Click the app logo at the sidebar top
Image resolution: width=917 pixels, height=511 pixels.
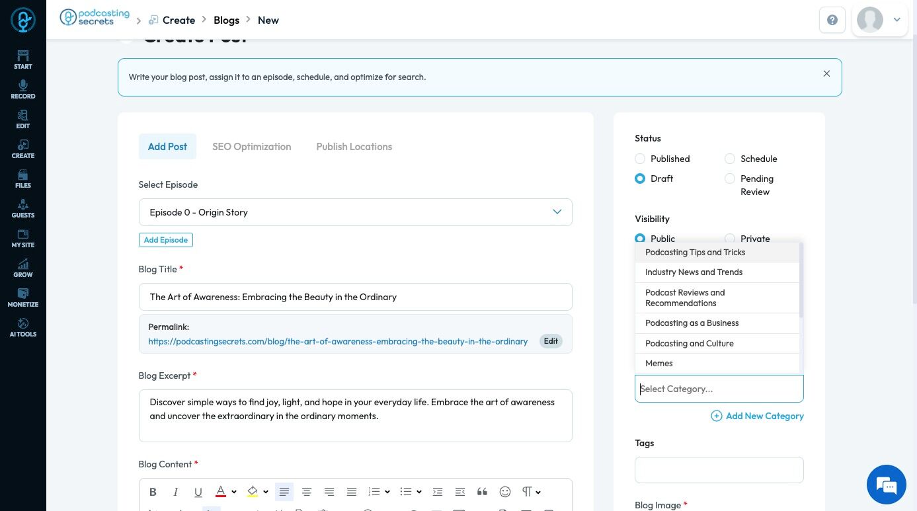[23, 20]
